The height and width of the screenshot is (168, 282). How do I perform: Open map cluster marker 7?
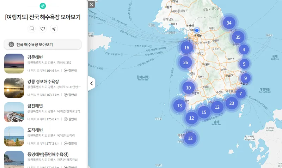241,94
